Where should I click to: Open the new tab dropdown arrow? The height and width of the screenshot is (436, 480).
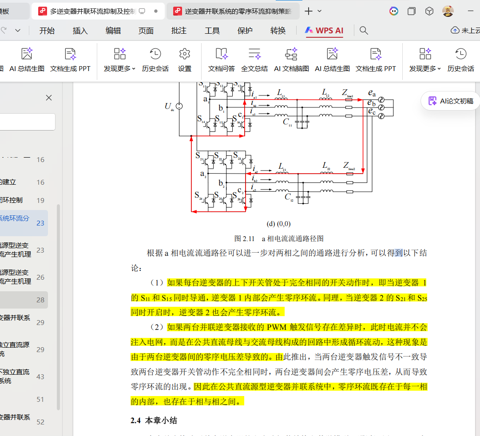[320, 11]
